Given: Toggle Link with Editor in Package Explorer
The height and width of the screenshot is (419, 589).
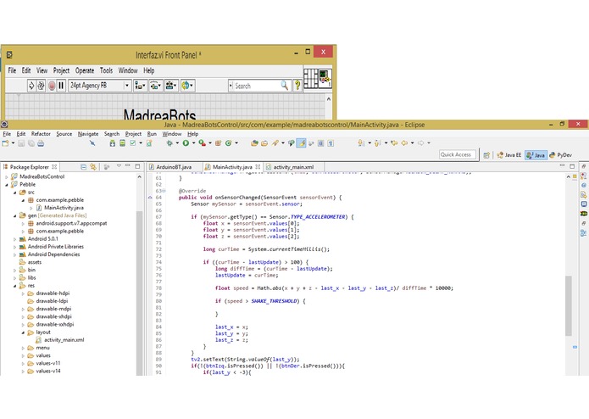Looking at the screenshot, I should click(x=93, y=167).
